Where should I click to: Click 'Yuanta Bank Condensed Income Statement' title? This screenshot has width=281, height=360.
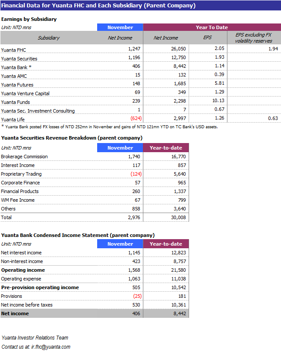78,235
